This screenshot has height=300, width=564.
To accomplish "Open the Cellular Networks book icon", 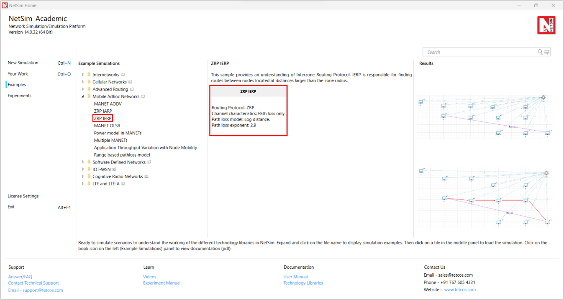I will (x=131, y=82).
